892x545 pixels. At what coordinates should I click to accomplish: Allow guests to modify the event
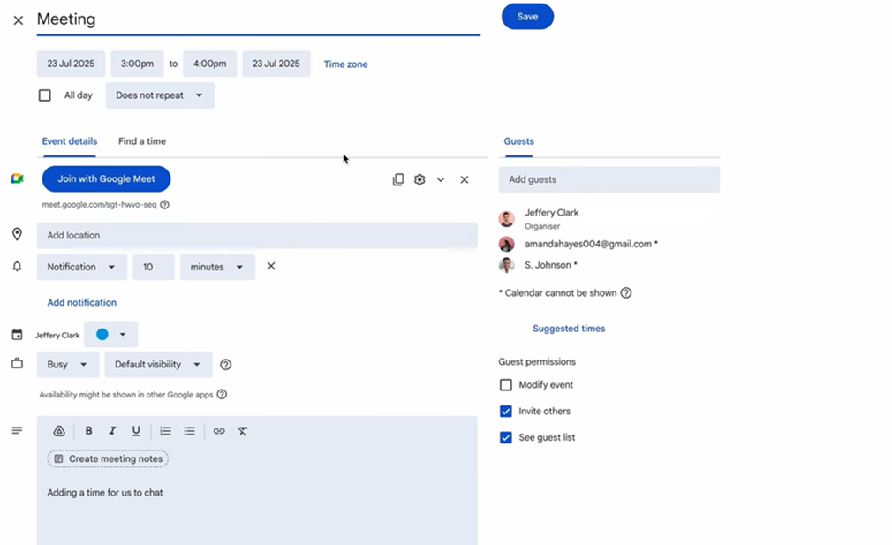(x=506, y=385)
